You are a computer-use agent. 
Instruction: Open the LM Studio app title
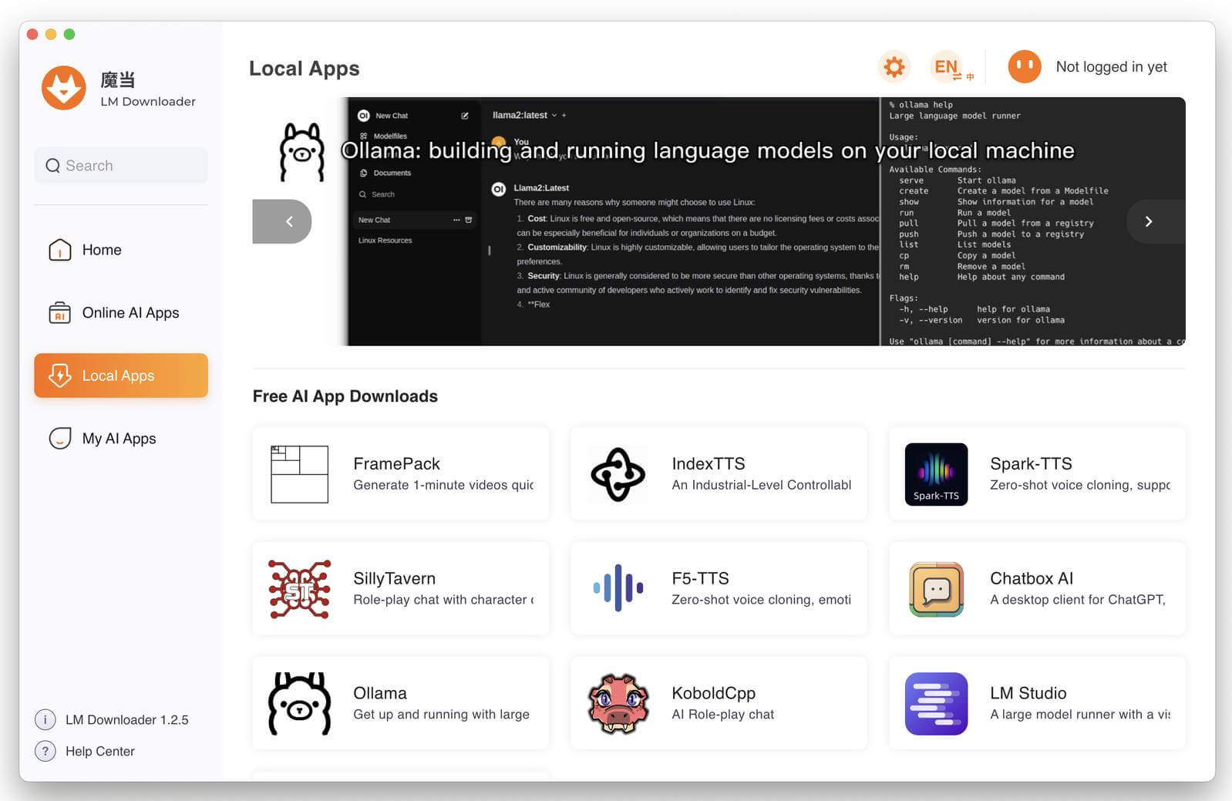(x=1028, y=693)
